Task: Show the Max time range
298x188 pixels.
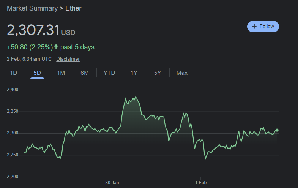Action: click(x=182, y=73)
